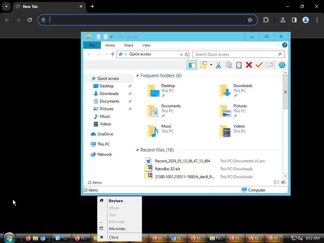Click the Search Quick access field
Viewport: 324px width, 243px height.
click(239, 54)
